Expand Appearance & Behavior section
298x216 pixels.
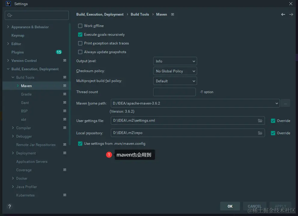[x=8, y=27]
